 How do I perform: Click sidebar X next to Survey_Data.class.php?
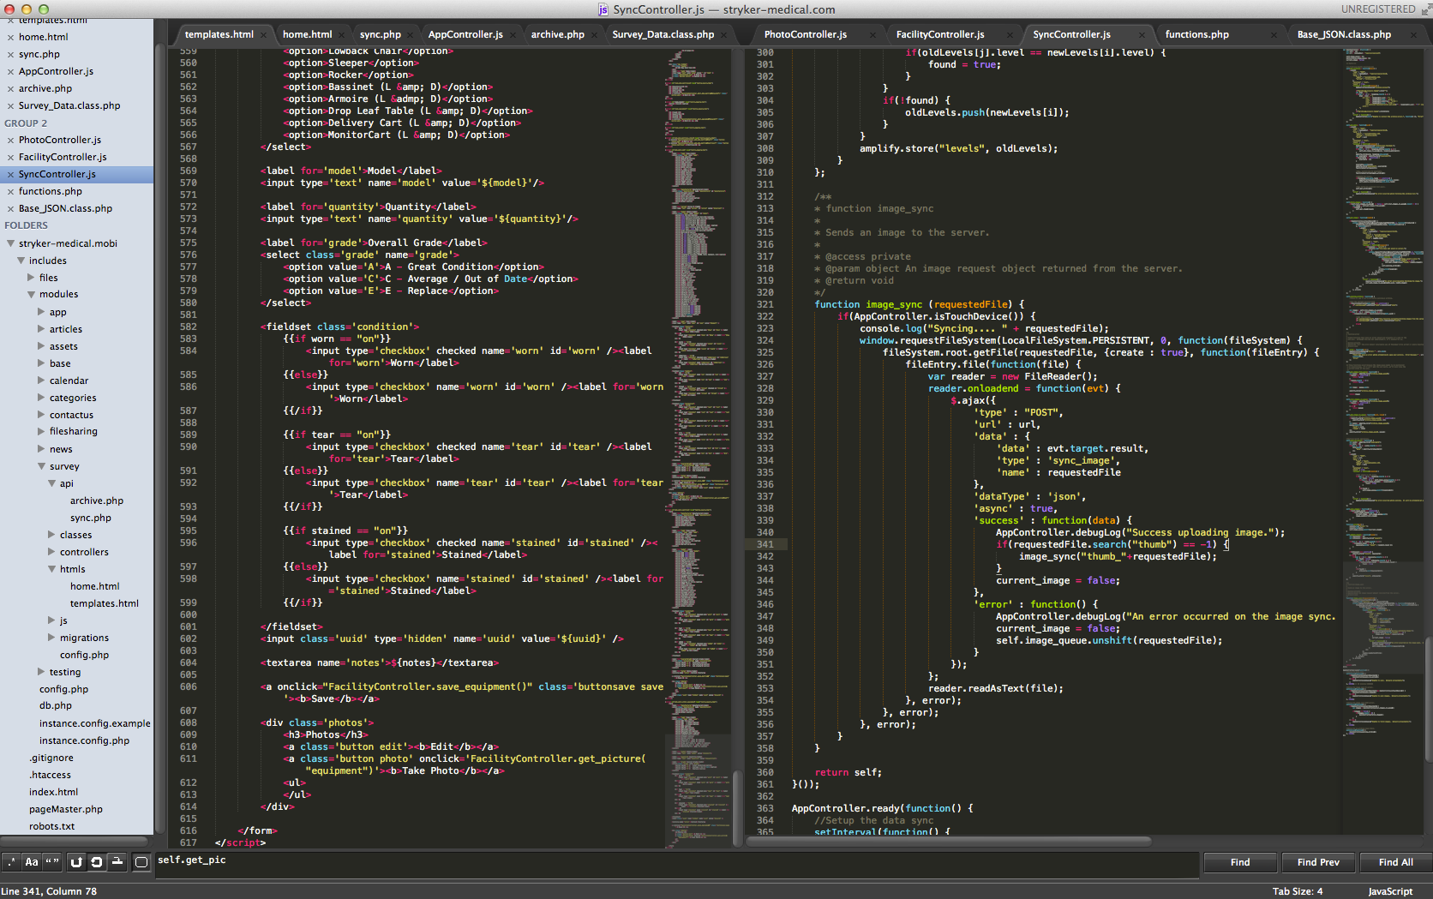click(x=10, y=106)
